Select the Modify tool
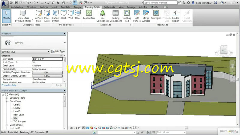The width and height of the screenshot is (240, 135). (x=6, y=16)
